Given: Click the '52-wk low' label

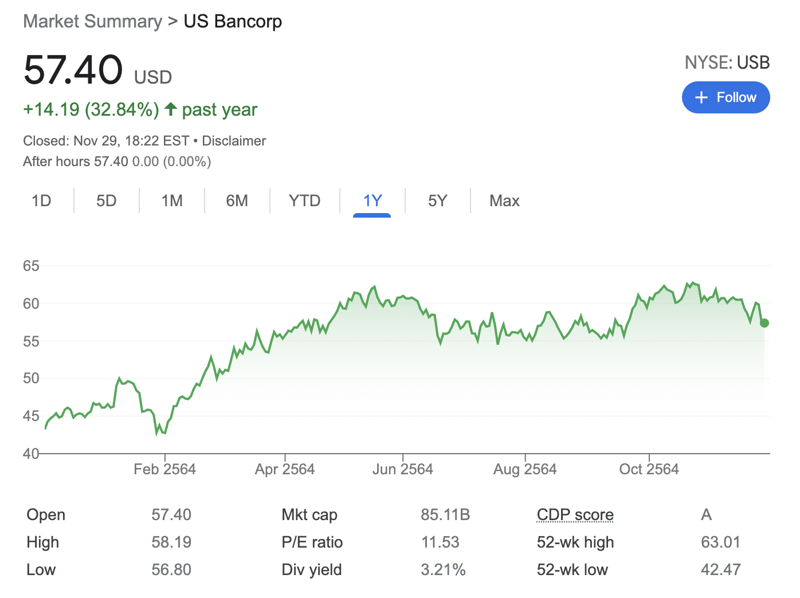Looking at the screenshot, I should pyautogui.click(x=572, y=569).
